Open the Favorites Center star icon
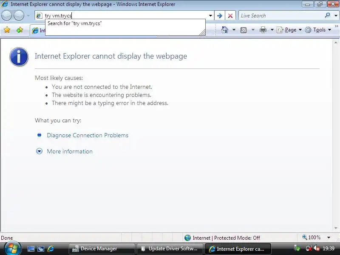340x255 pixels. tap(7, 30)
